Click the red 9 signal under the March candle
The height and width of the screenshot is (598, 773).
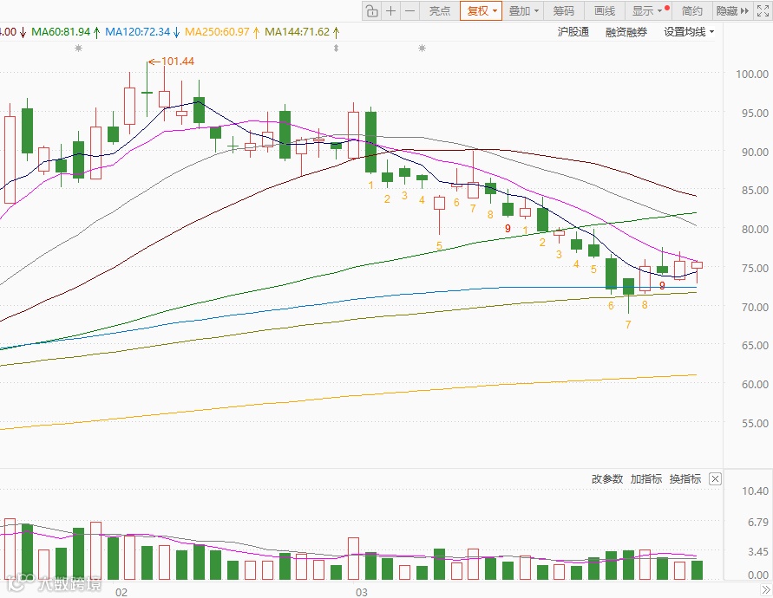(508, 229)
